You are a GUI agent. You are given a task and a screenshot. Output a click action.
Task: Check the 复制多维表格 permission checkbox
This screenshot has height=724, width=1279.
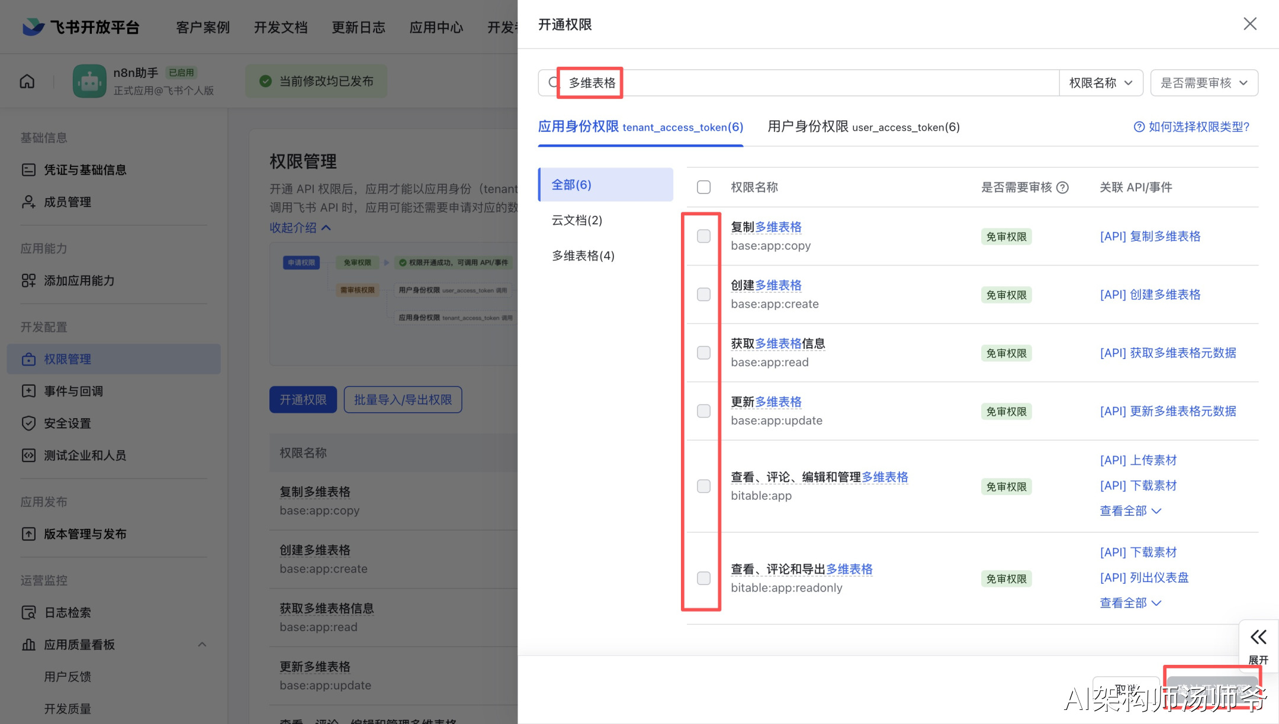tap(703, 236)
